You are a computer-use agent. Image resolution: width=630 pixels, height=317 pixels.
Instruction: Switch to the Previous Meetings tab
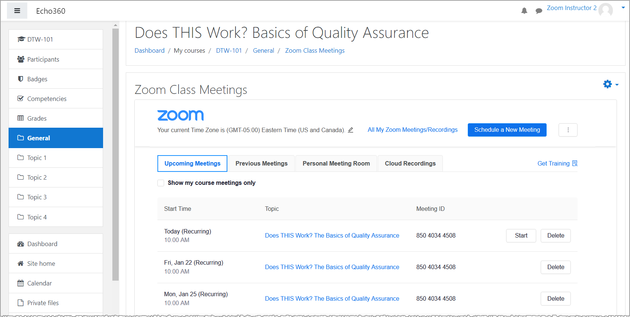pyautogui.click(x=261, y=164)
